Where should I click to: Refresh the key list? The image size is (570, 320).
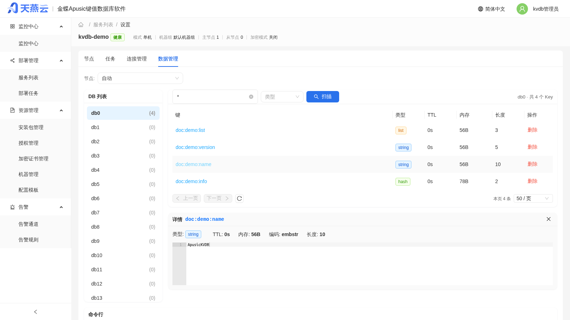[239, 198]
